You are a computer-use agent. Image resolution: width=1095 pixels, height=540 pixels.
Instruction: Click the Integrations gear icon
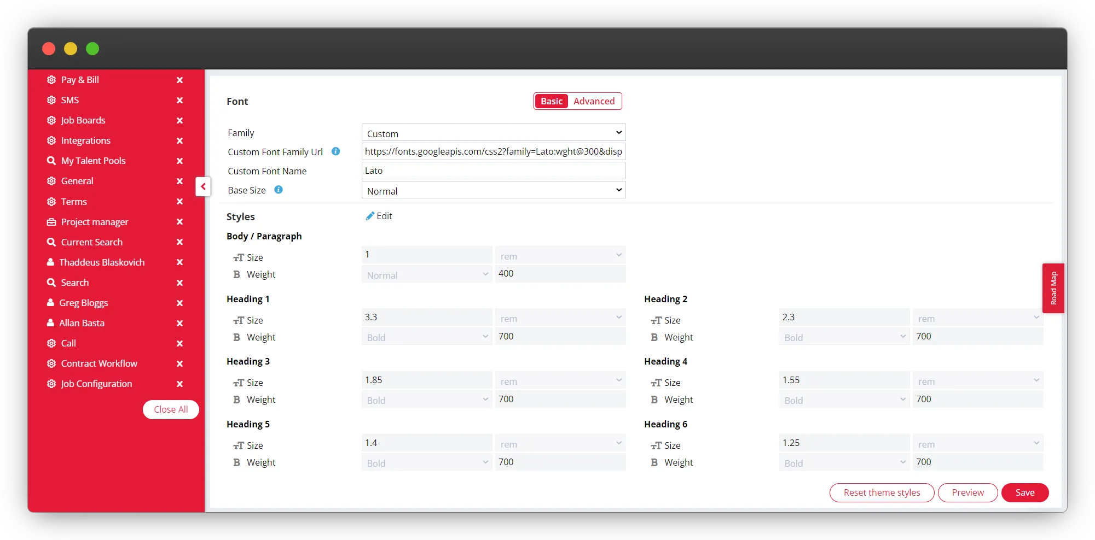51,140
